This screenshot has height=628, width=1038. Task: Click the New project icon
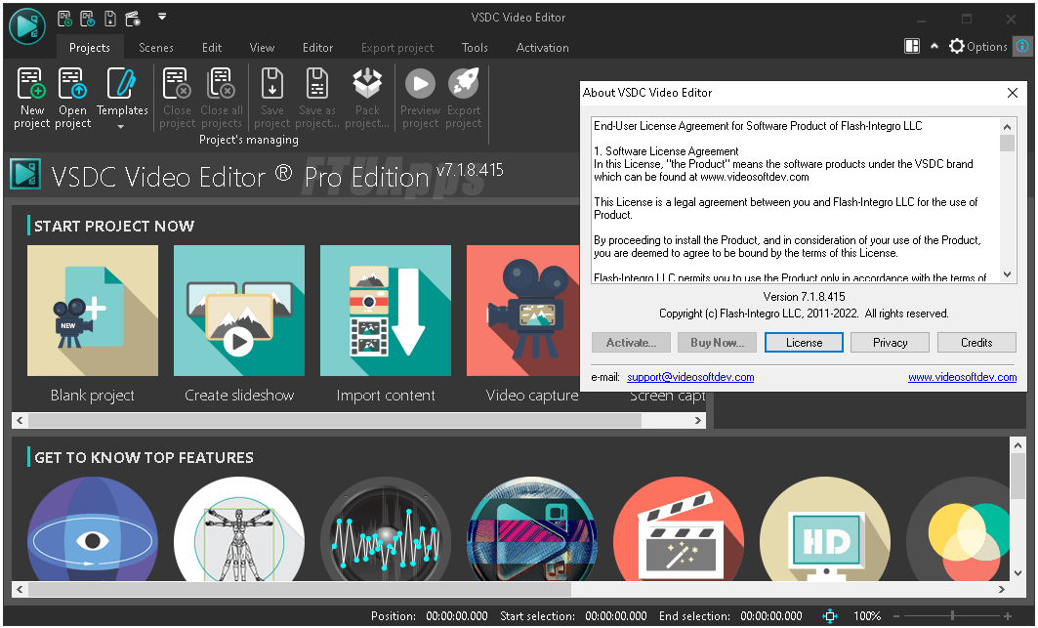[31, 83]
